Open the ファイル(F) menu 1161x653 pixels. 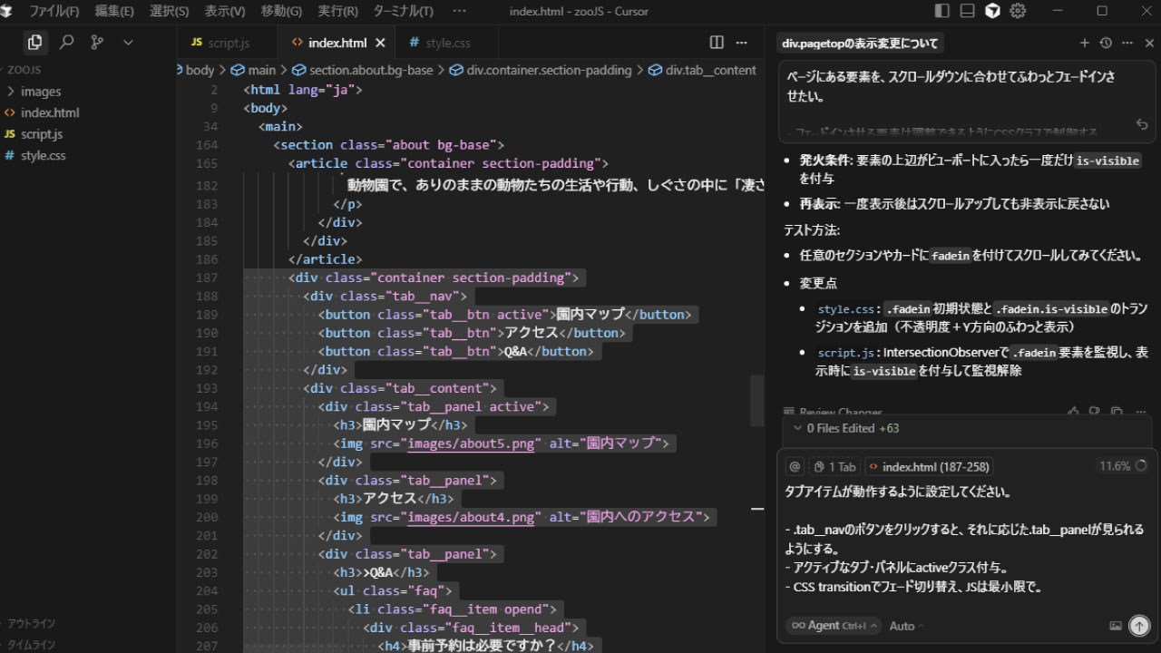pos(54,11)
